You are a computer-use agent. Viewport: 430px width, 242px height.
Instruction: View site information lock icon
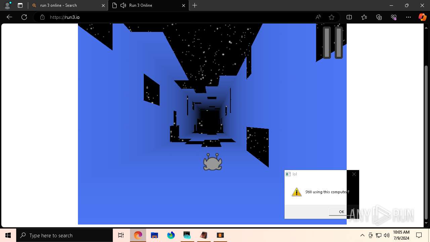[x=42, y=17]
